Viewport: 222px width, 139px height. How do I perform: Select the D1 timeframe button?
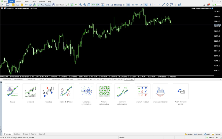pyautogui.click(x=132, y=5)
